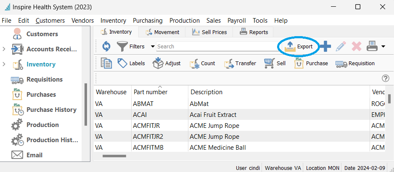Open the File menu

[x=7, y=21]
